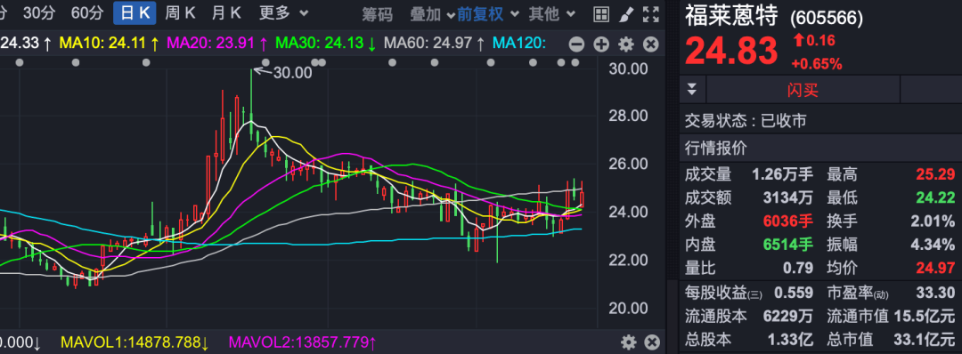Select the 日K daily candlestick tab
Screen dimensions: 962x354
tap(135, 12)
